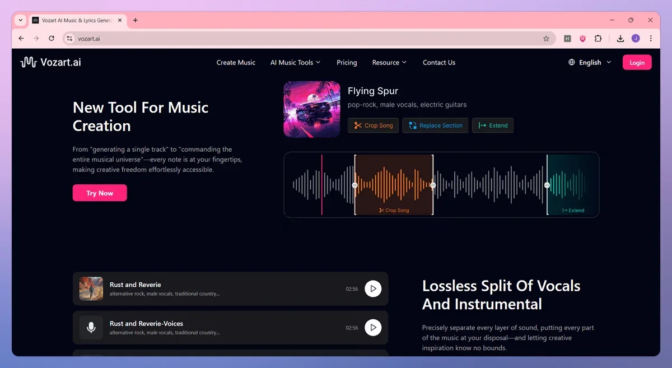672x368 pixels.
Task: Click the Crop Song button
Action: point(374,125)
